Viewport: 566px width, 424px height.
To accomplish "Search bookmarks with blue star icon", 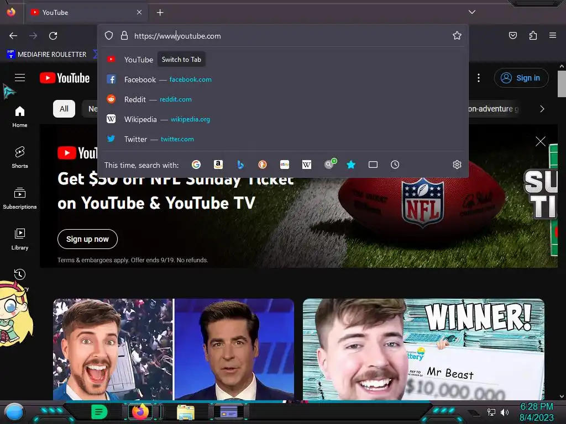I will pos(351,165).
